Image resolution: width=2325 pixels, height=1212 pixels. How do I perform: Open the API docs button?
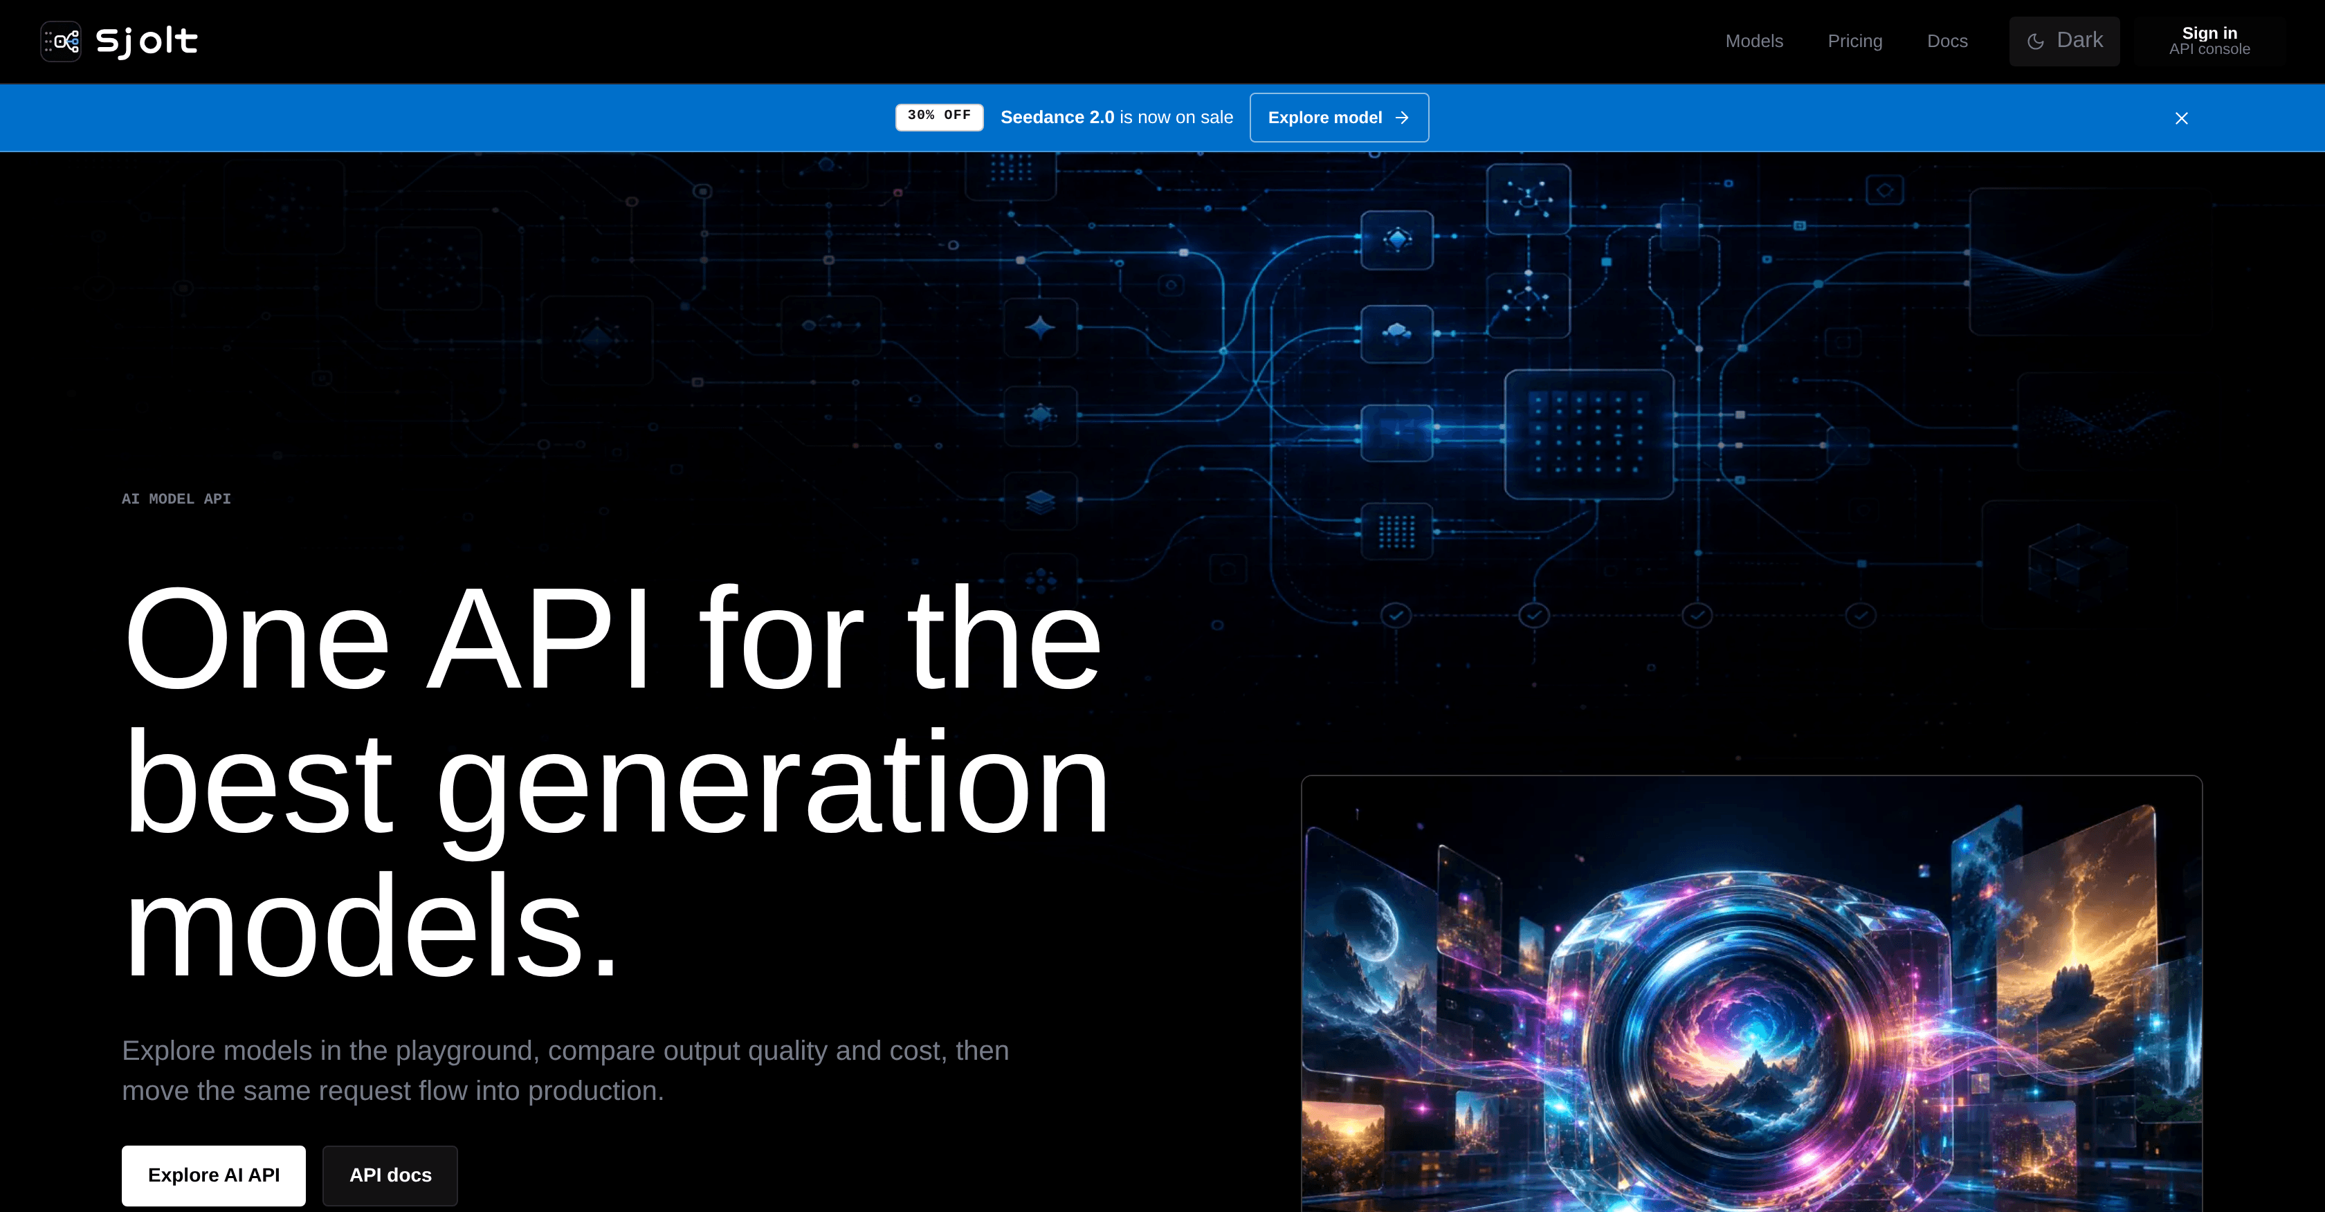(390, 1175)
